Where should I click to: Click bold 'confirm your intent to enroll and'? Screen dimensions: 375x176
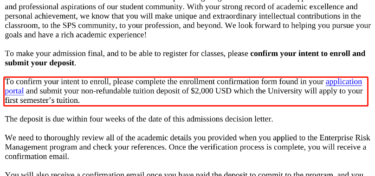[308, 54]
